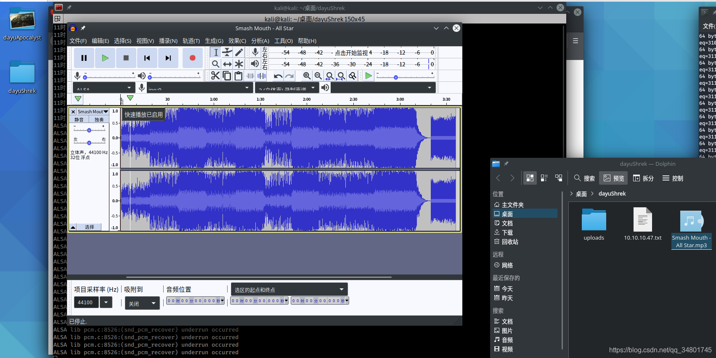716x358 pixels.
Task: Open the 分析(A) menu
Action: click(x=260, y=41)
